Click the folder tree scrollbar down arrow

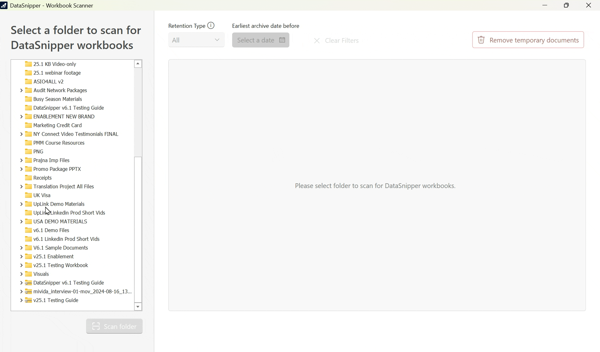point(138,307)
